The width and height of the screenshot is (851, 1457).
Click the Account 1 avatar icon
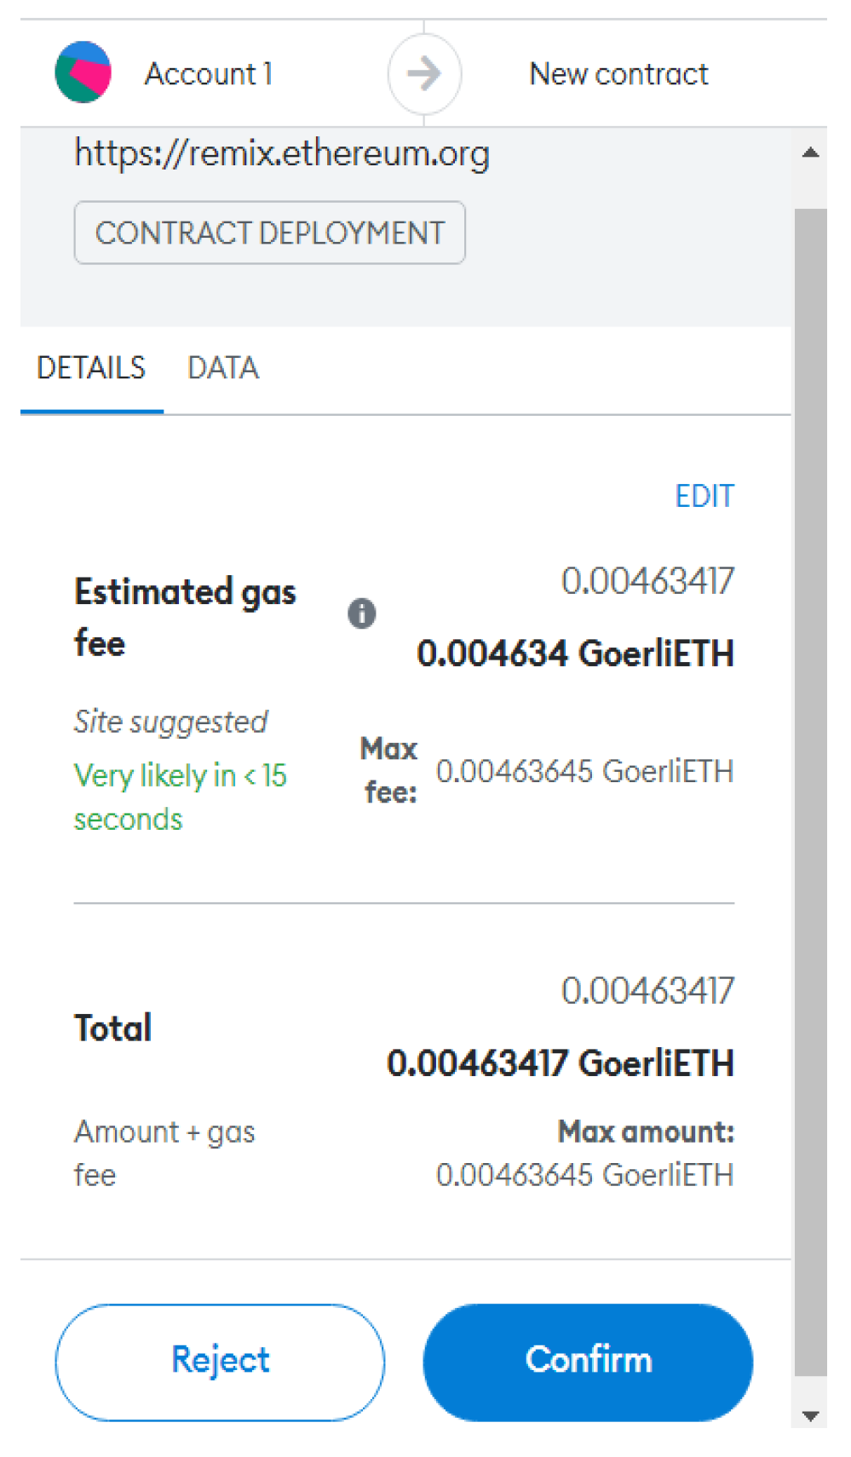pyautogui.click(x=83, y=72)
